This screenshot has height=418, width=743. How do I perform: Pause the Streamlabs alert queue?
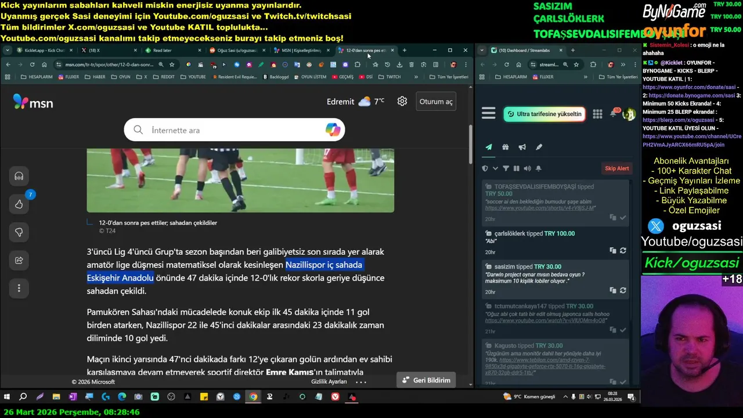(517, 168)
